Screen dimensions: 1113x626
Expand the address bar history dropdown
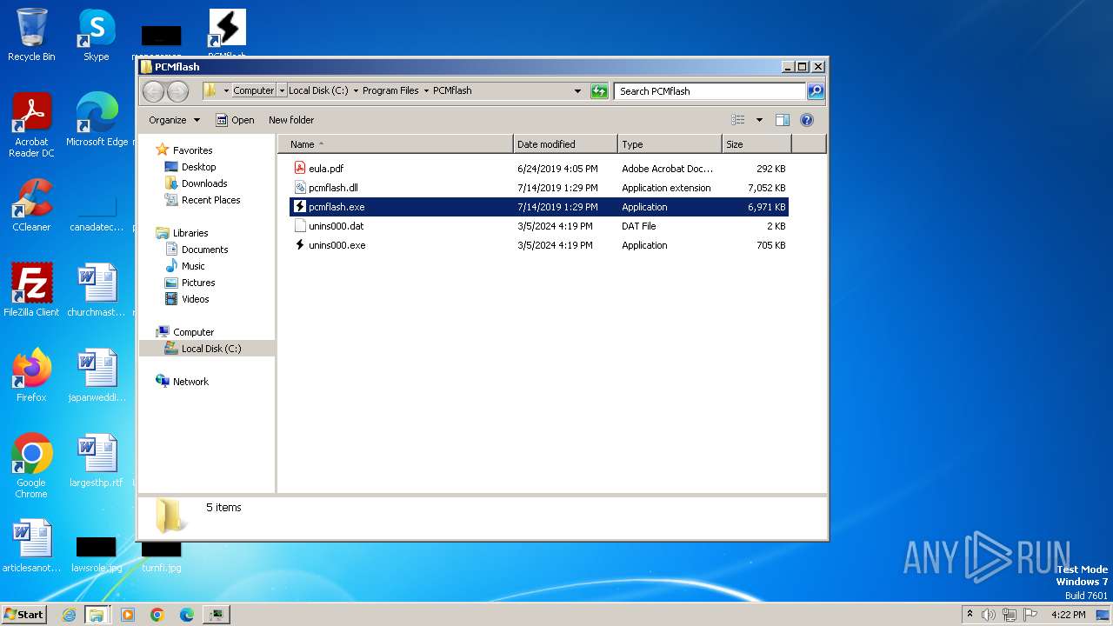pos(577,90)
